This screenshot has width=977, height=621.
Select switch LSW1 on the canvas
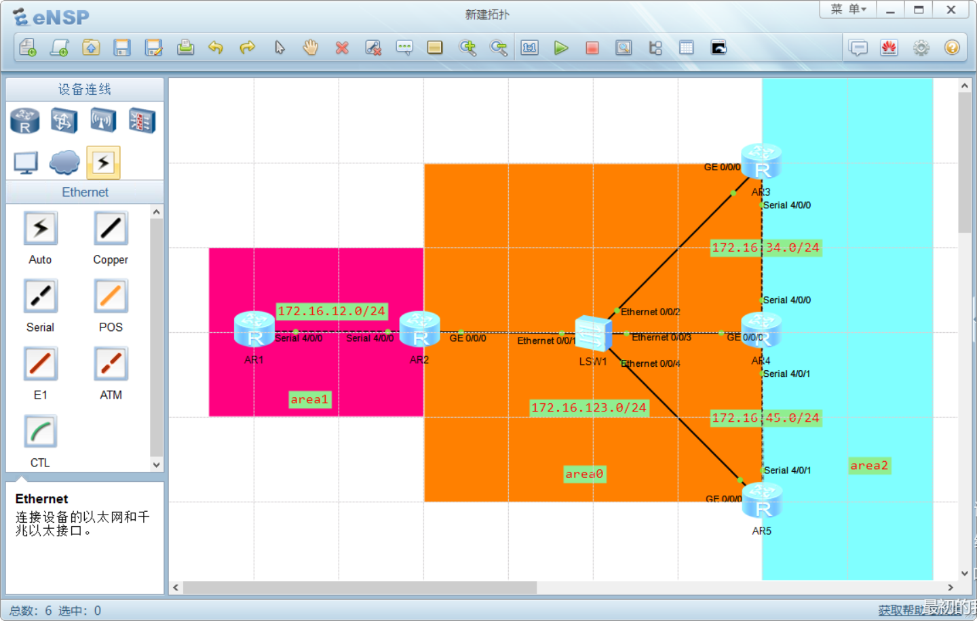point(593,334)
